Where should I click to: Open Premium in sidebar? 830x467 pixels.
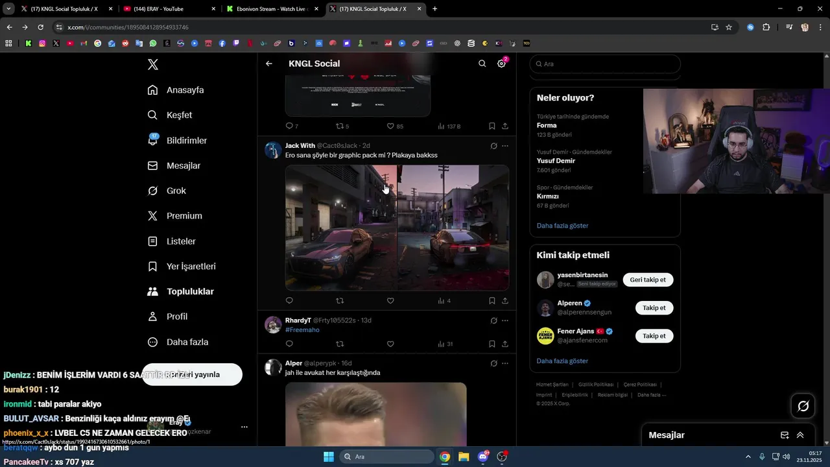[175, 216]
